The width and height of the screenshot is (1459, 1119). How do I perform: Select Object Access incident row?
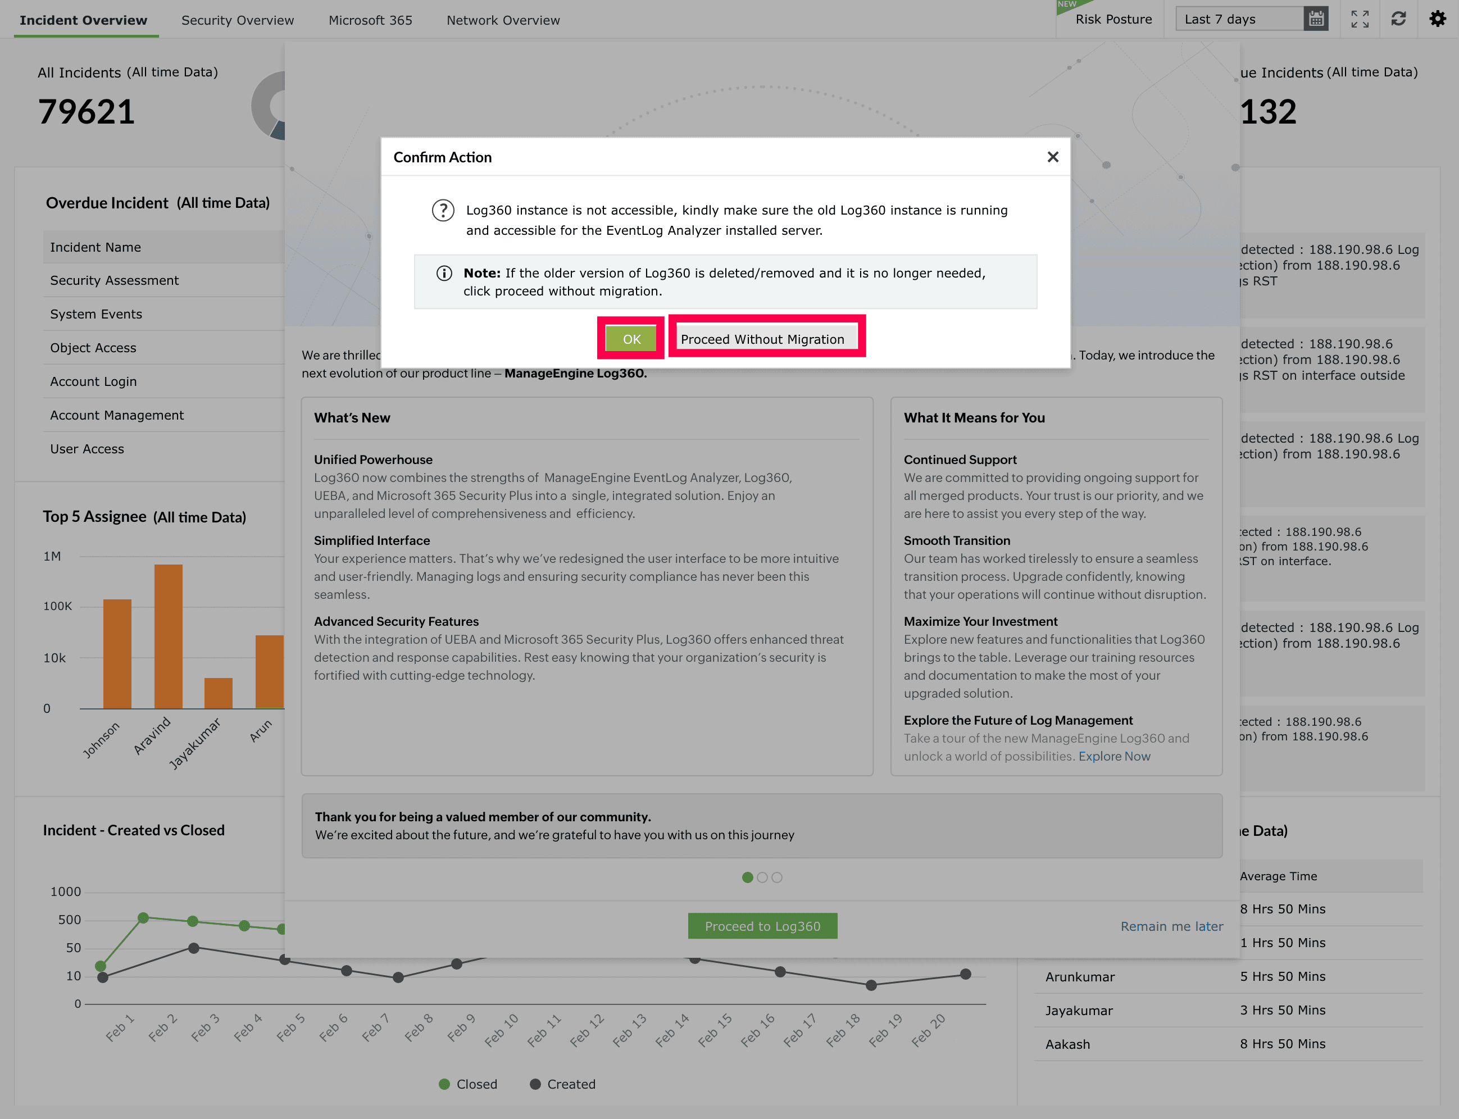(164, 348)
